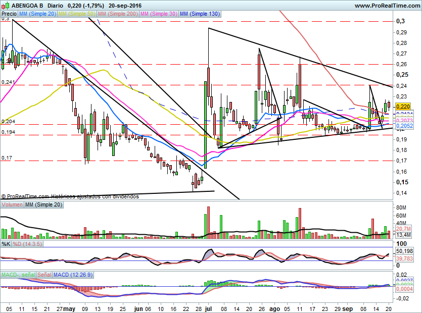Click the 20,7M volume value tag
This screenshot has width=422, height=313.
[403, 229]
